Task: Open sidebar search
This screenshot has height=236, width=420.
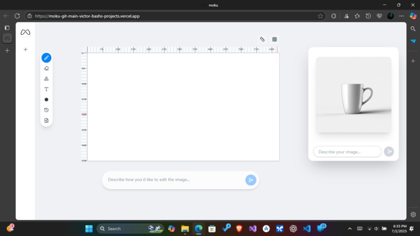Action: click(x=413, y=29)
